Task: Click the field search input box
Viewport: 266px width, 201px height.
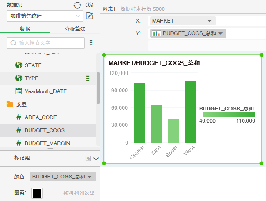Action: pyautogui.click(x=47, y=42)
